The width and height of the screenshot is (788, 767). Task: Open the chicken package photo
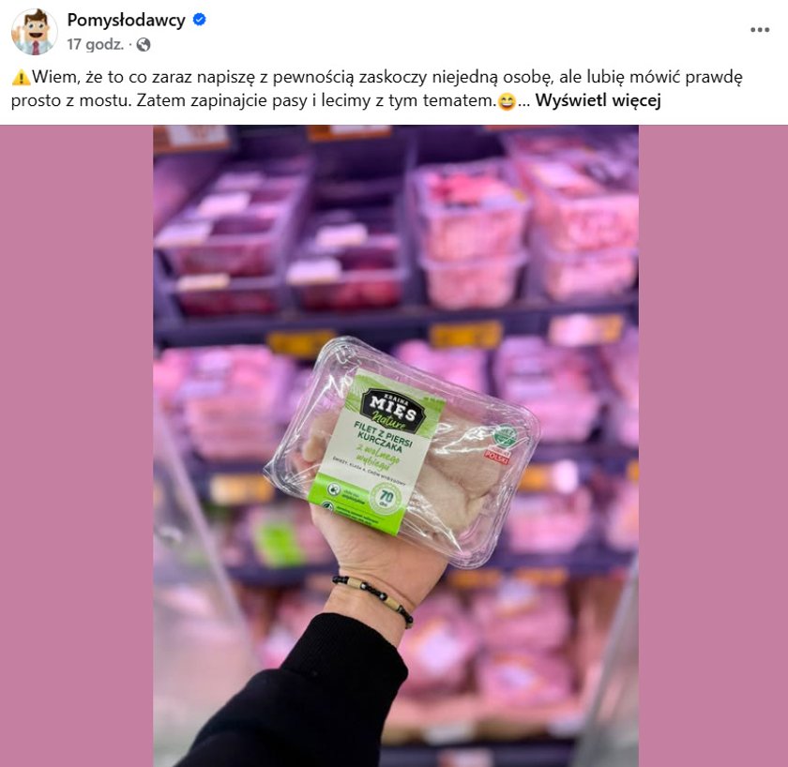click(x=396, y=445)
